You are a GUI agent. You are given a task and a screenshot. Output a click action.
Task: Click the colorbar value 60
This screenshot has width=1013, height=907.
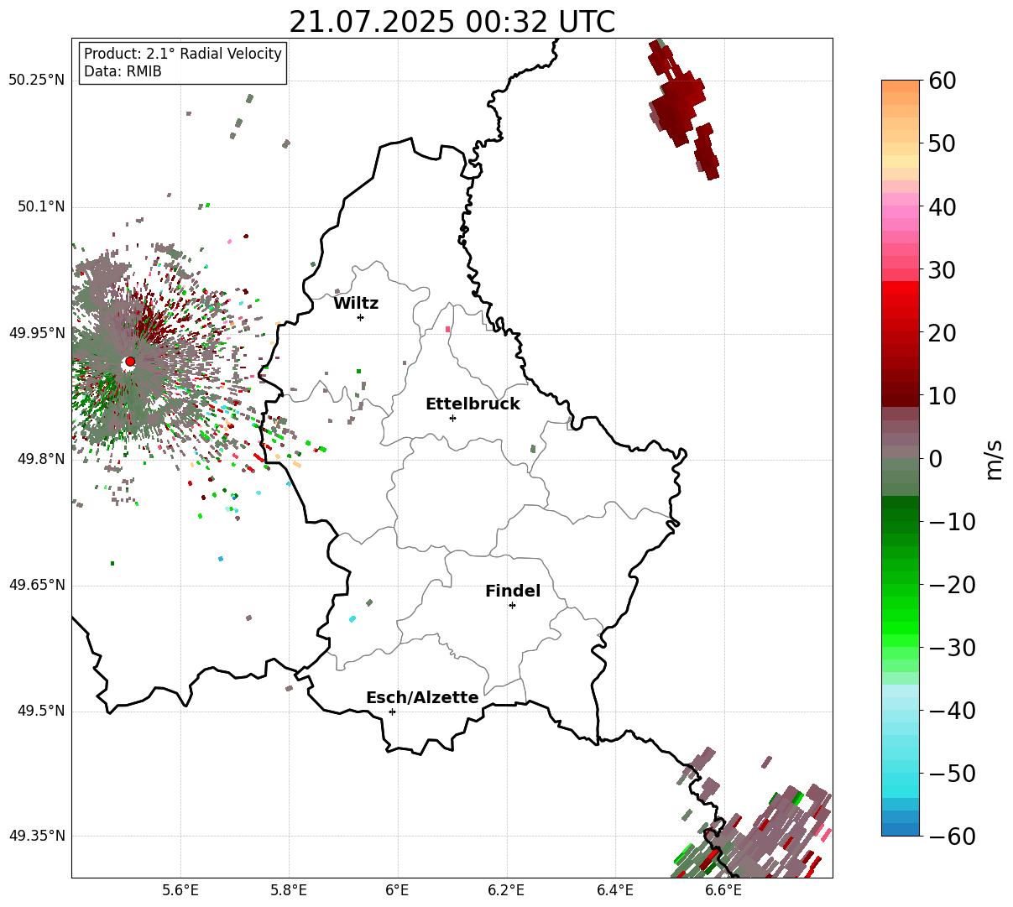point(942,81)
